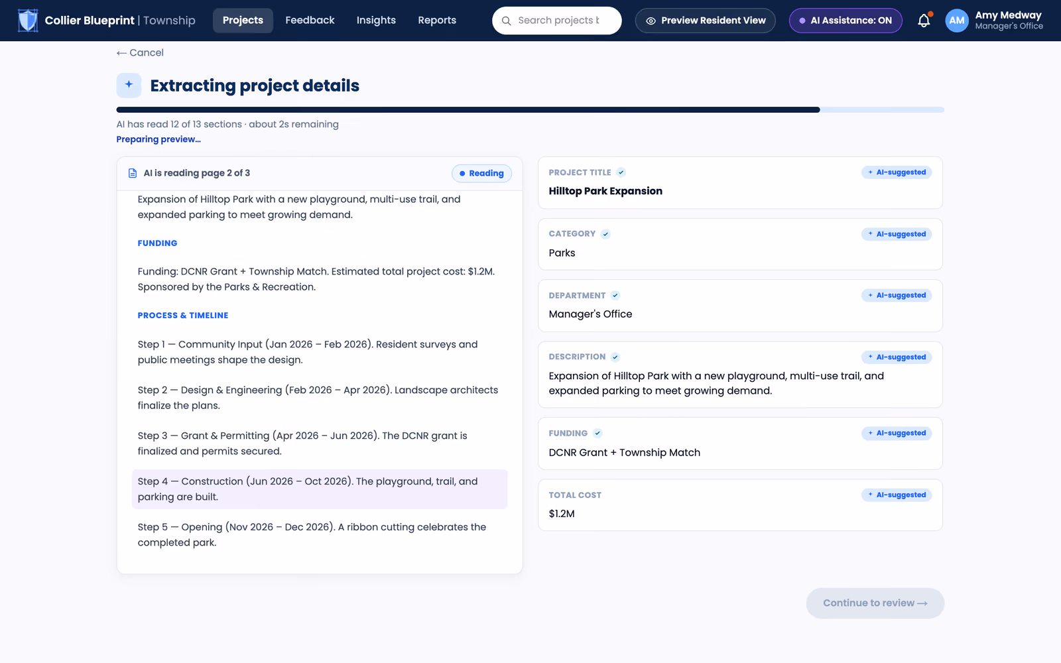Click the Parks category value
This screenshot has width=1061, height=663.
click(x=562, y=253)
